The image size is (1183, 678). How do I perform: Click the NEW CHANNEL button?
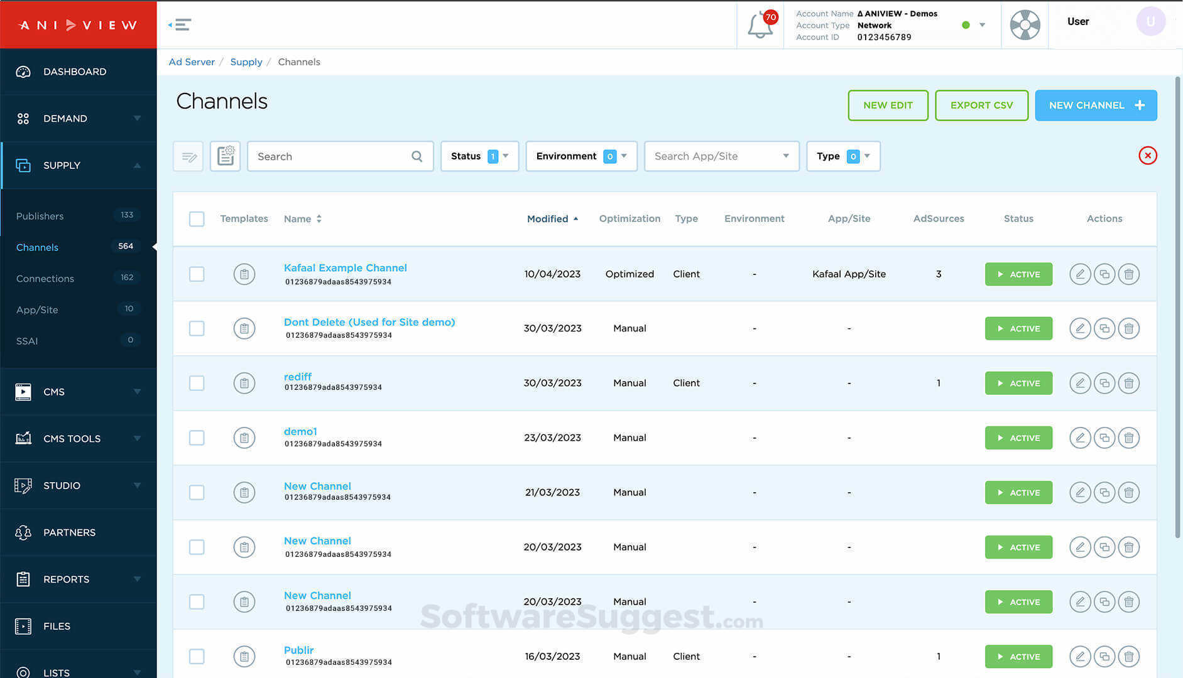pos(1096,105)
